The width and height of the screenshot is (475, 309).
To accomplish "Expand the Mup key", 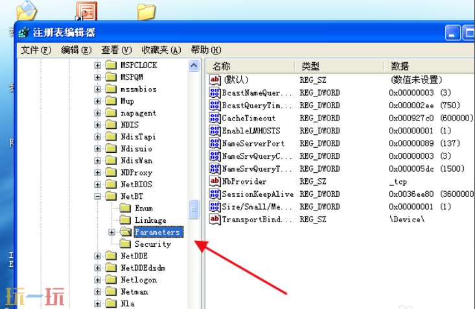I will [98, 101].
